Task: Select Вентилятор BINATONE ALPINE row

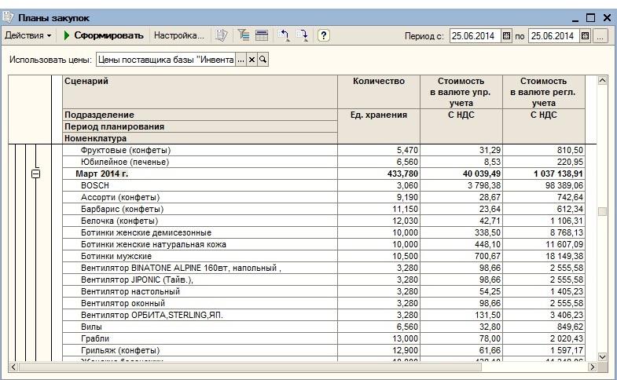Action: click(323, 268)
